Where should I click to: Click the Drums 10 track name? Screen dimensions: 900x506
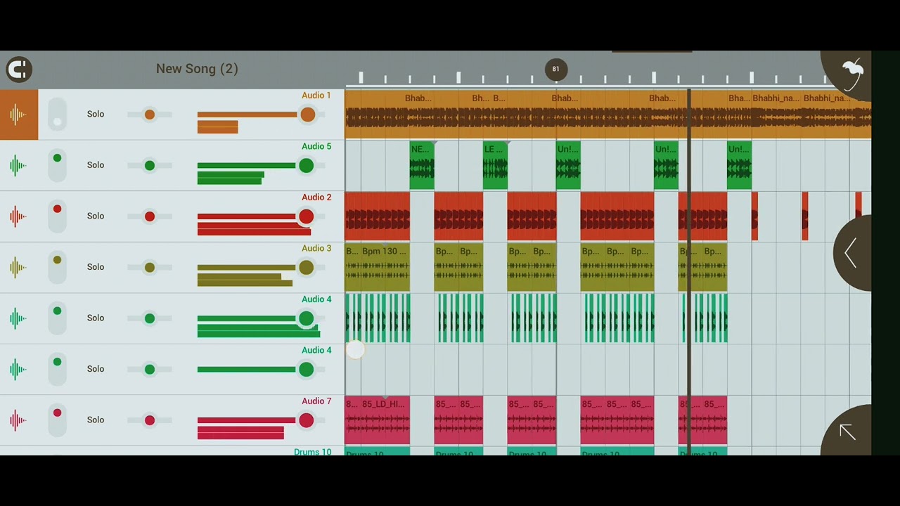pos(312,452)
